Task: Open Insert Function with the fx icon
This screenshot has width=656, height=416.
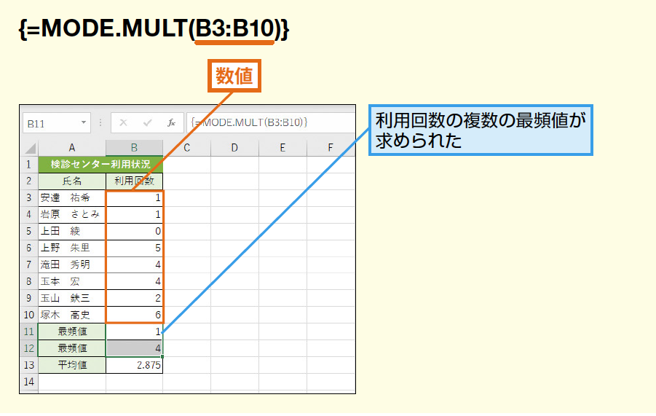Action: tap(171, 123)
